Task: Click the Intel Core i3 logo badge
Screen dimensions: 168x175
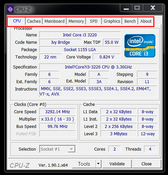Action: (140, 46)
